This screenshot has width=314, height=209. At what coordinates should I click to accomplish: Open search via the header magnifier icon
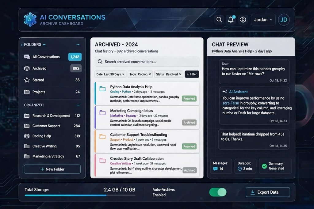[219, 20]
